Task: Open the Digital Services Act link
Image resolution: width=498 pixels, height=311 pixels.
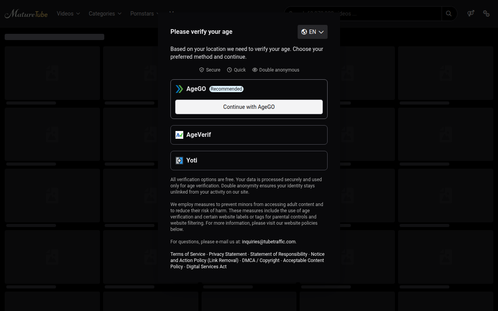Action: [206, 267]
